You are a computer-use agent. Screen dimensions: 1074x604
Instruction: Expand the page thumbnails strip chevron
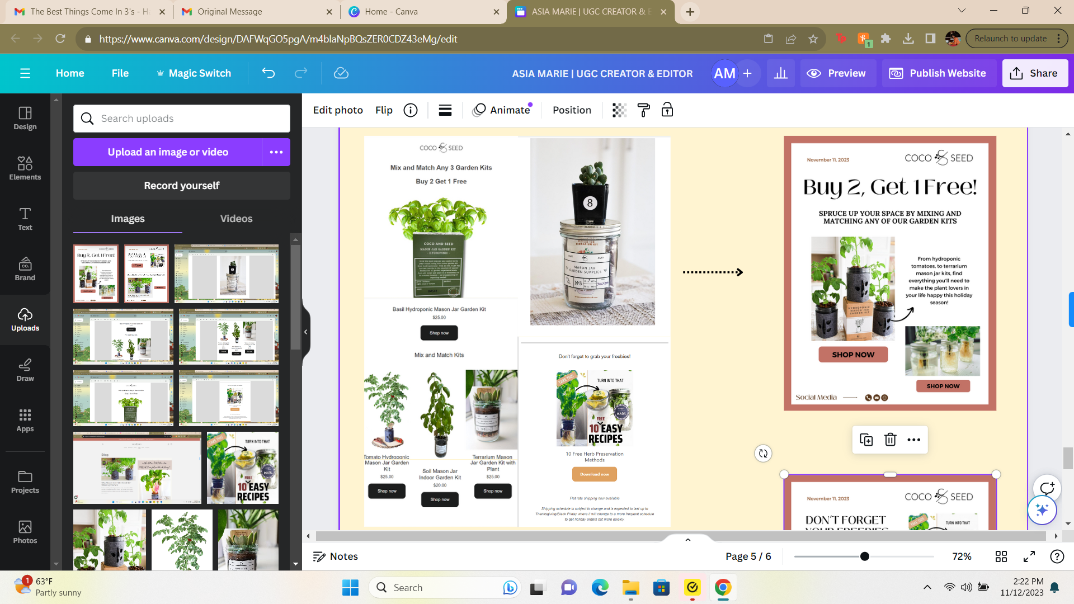(x=688, y=540)
